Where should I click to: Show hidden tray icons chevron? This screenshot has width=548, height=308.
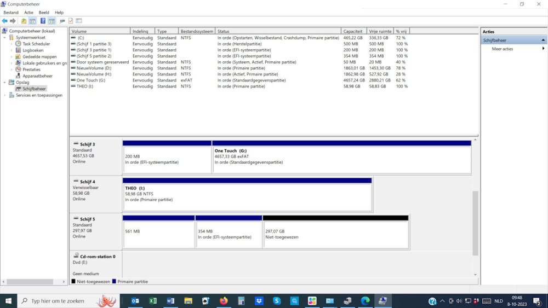[x=442, y=301]
